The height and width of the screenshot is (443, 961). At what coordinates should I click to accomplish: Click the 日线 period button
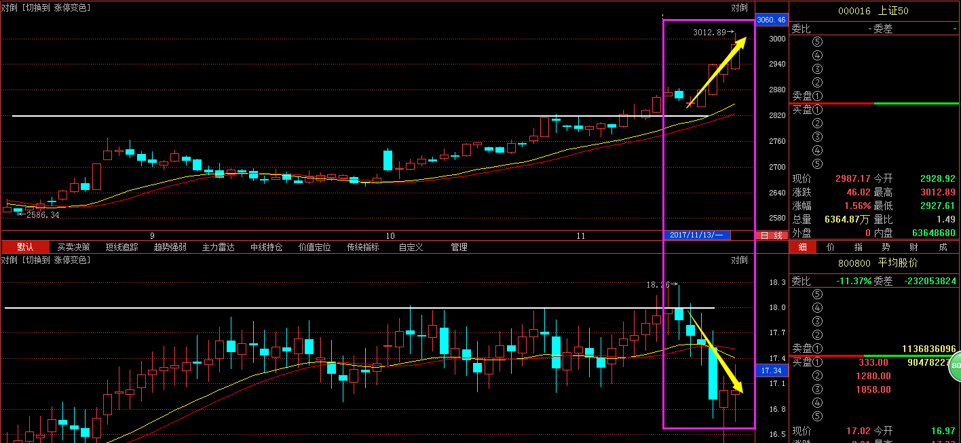(770, 235)
